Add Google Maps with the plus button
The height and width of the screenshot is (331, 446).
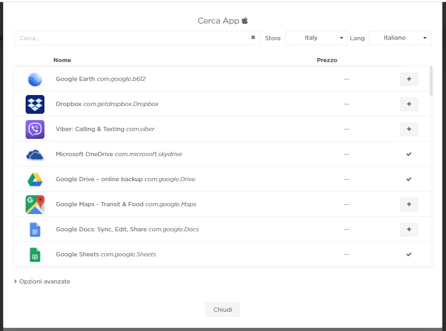(x=409, y=204)
